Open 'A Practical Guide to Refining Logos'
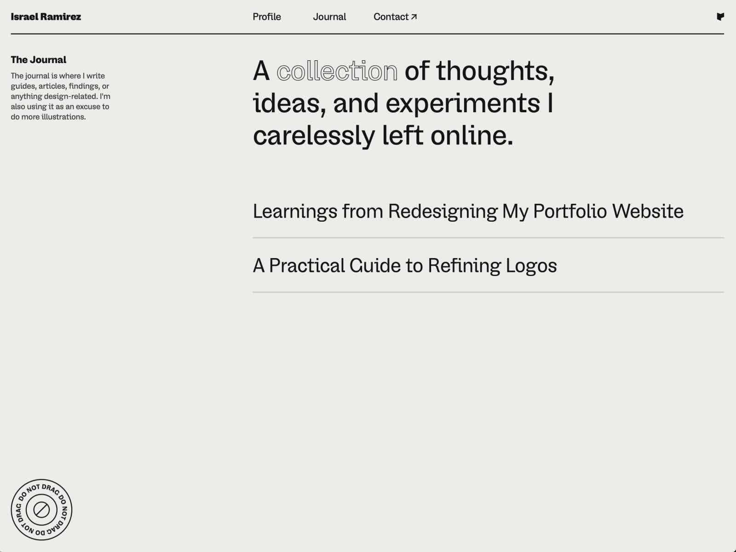The width and height of the screenshot is (736, 552). (x=405, y=265)
